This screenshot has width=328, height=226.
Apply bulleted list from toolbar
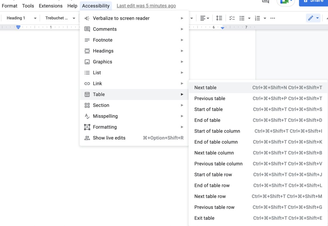[x=242, y=18]
